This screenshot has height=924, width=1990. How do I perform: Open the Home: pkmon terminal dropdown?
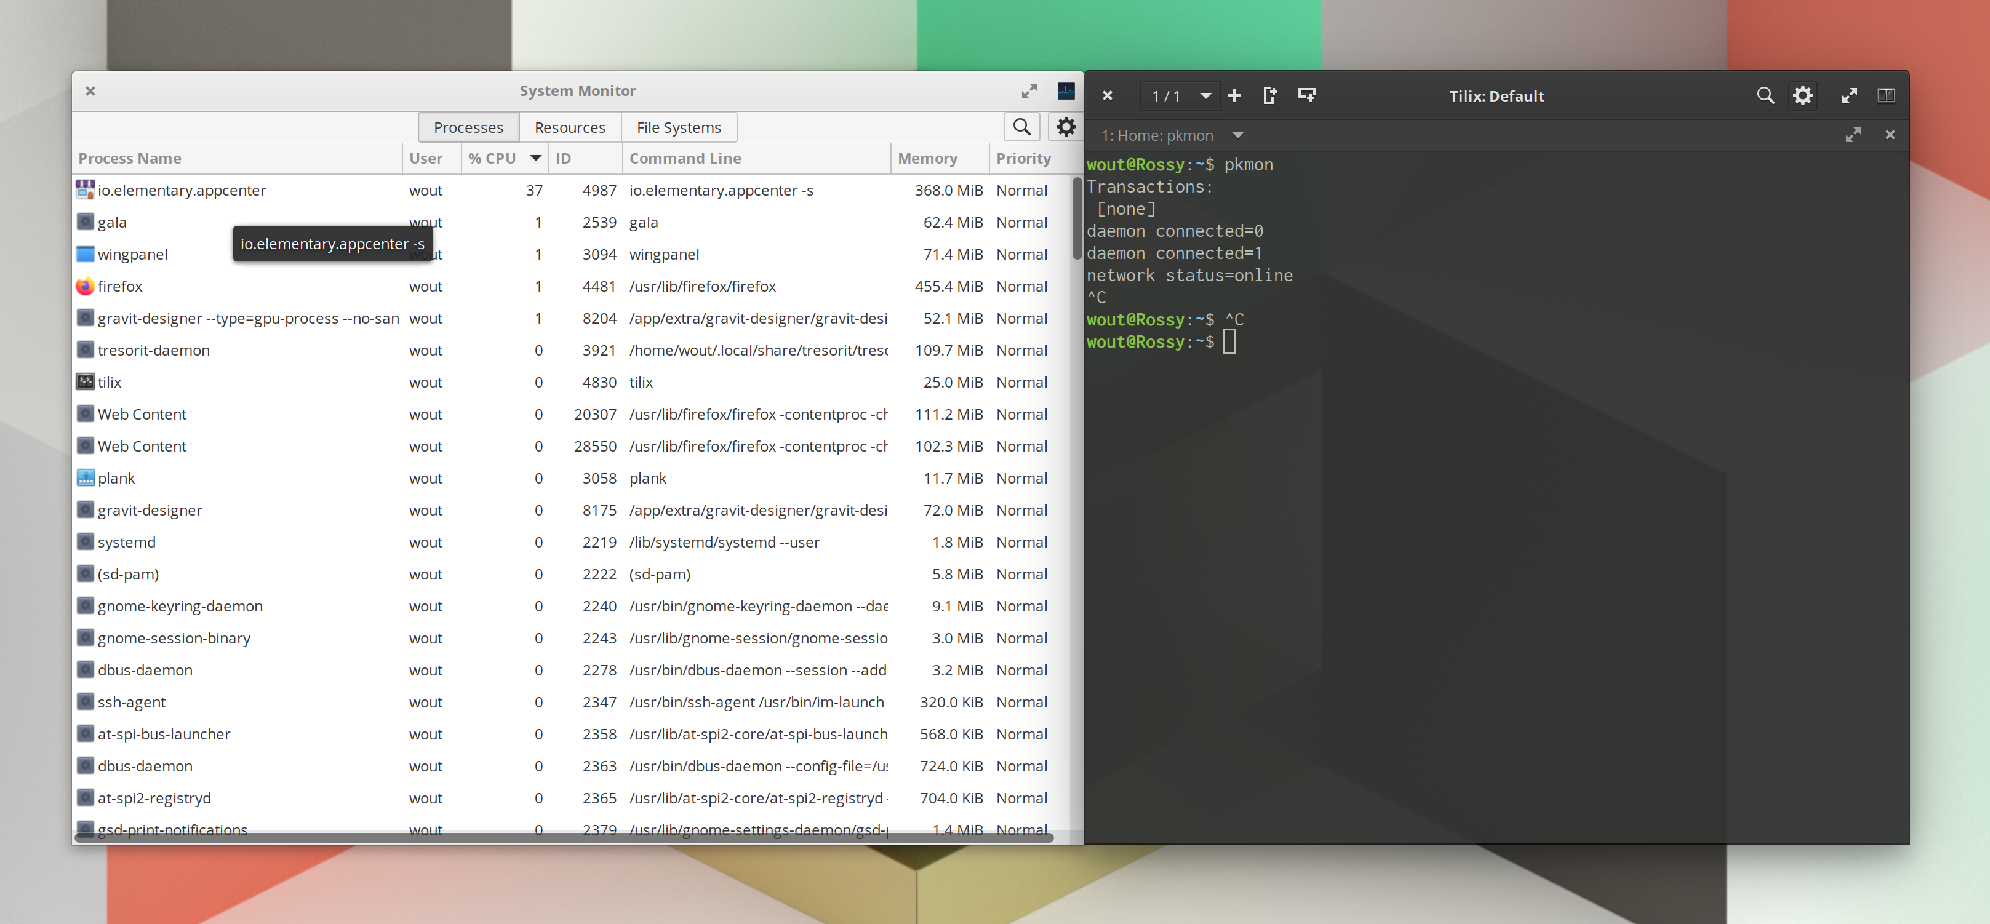click(x=1239, y=135)
